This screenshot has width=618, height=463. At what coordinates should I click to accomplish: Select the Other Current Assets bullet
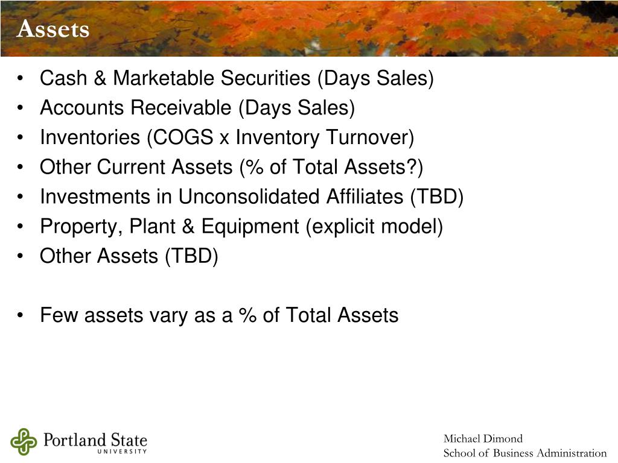click(x=231, y=167)
